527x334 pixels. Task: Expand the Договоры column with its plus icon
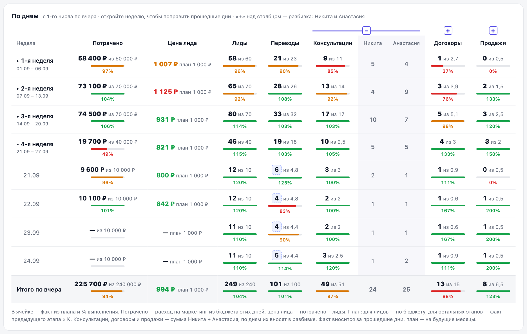[x=448, y=31]
